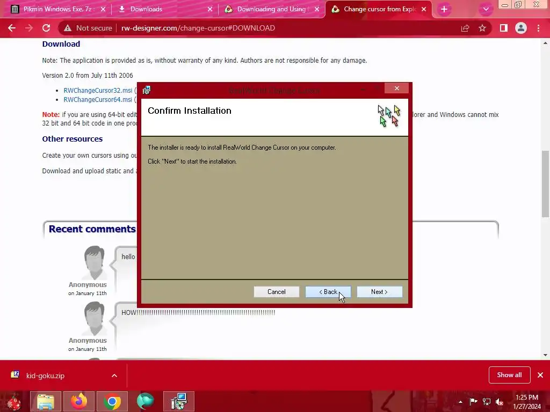Screen dimensions: 550x412
Task: Open the Windows Start button
Action: click(x=14, y=401)
